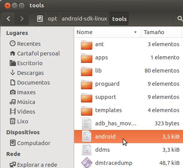Select the android script file icon
The height and width of the screenshot is (168, 183).
[x=87, y=136]
